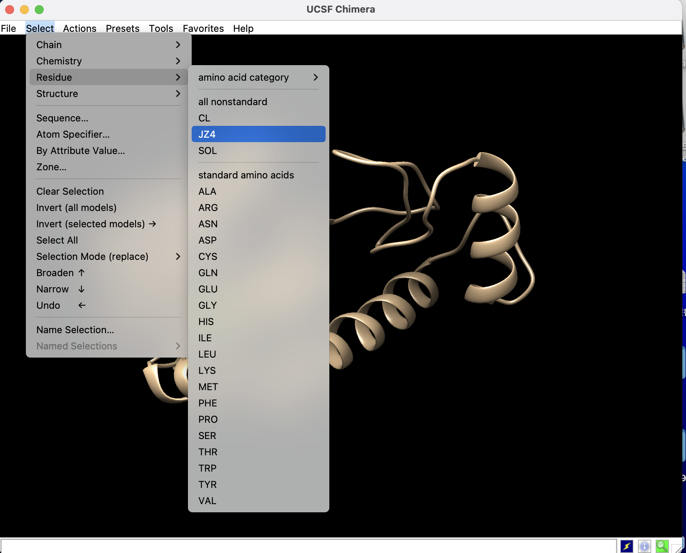Click the blue information icon in status bar
This screenshot has width=686, height=553.
(644, 546)
